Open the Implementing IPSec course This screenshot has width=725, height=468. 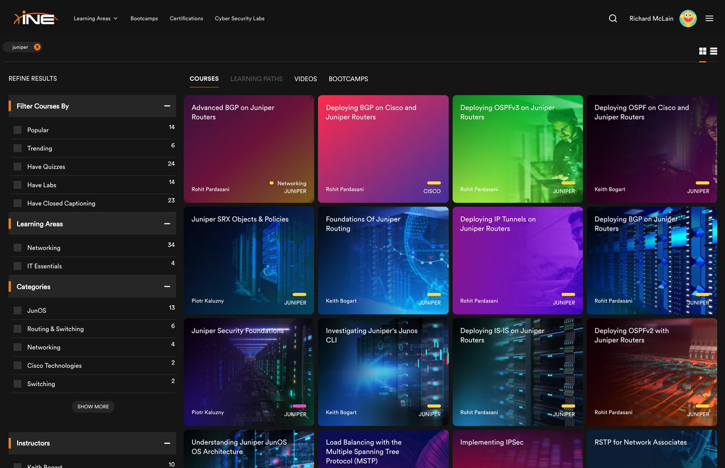518,449
